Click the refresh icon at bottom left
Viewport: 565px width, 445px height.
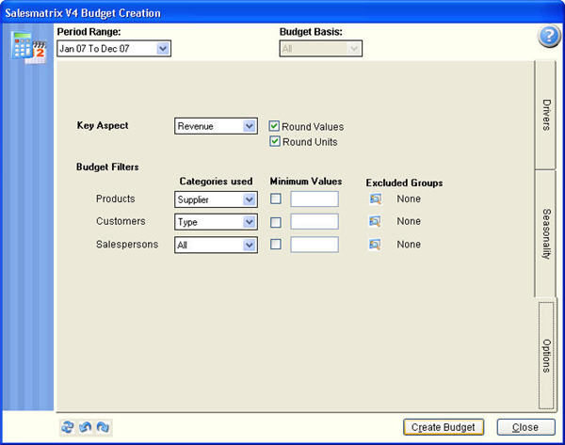[67, 427]
